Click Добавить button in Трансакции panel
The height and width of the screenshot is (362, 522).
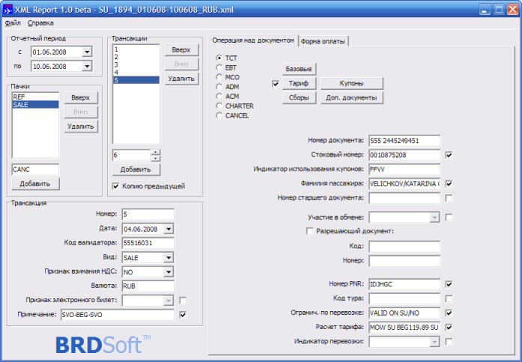point(136,169)
